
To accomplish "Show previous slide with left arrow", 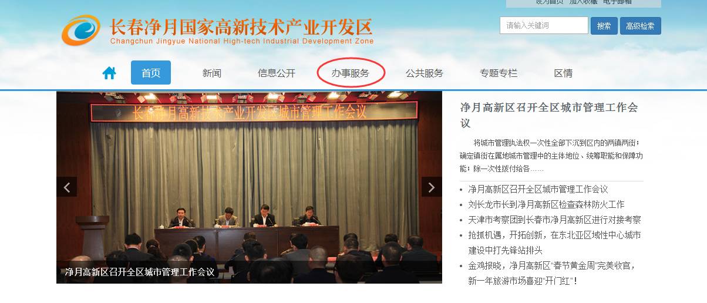I will click(x=67, y=187).
